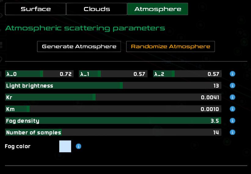This screenshot has width=251, height=174.
Task: Click the Number of samples slider
Action: pos(113,132)
